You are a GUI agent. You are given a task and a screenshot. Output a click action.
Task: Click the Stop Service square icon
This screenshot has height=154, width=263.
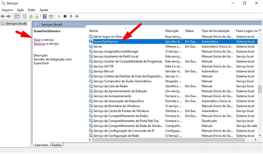click(x=65, y=17)
